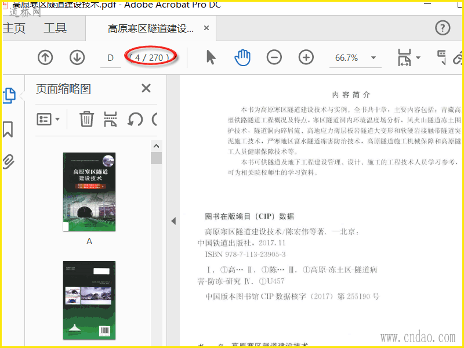This screenshot has height=348, width=464.
Task: Open the page thumbnails sidebar icon
Action: (x=9, y=96)
